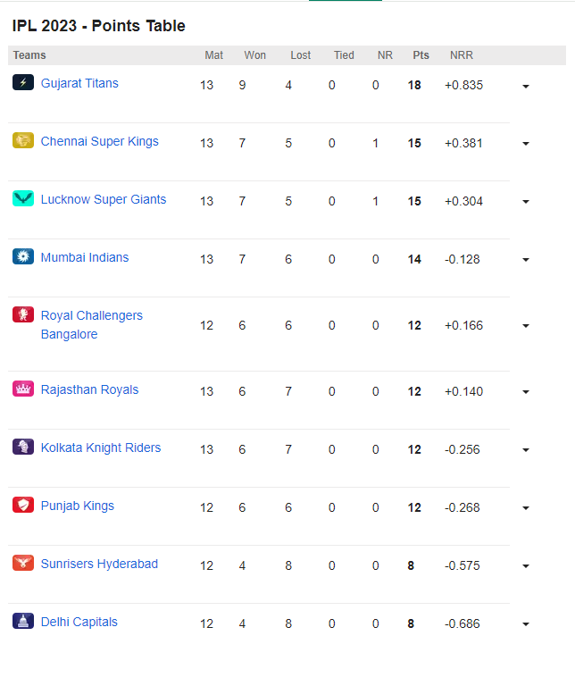Click the Sunrisers Hyderabad logo icon
Image resolution: width=575 pixels, height=686 pixels.
click(23, 563)
